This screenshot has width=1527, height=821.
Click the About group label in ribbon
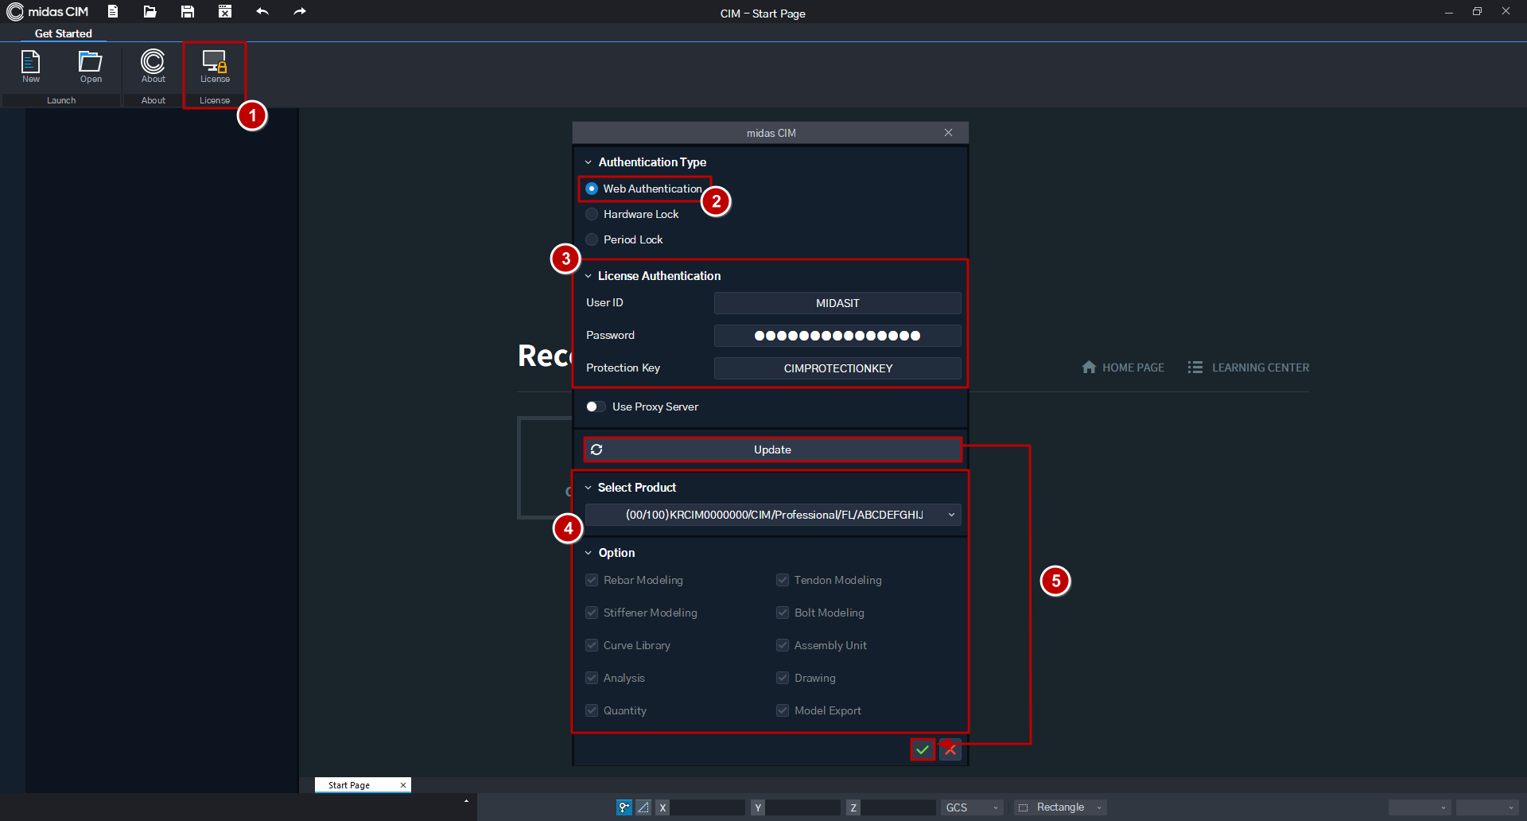pyautogui.click(x=153, y=100)
